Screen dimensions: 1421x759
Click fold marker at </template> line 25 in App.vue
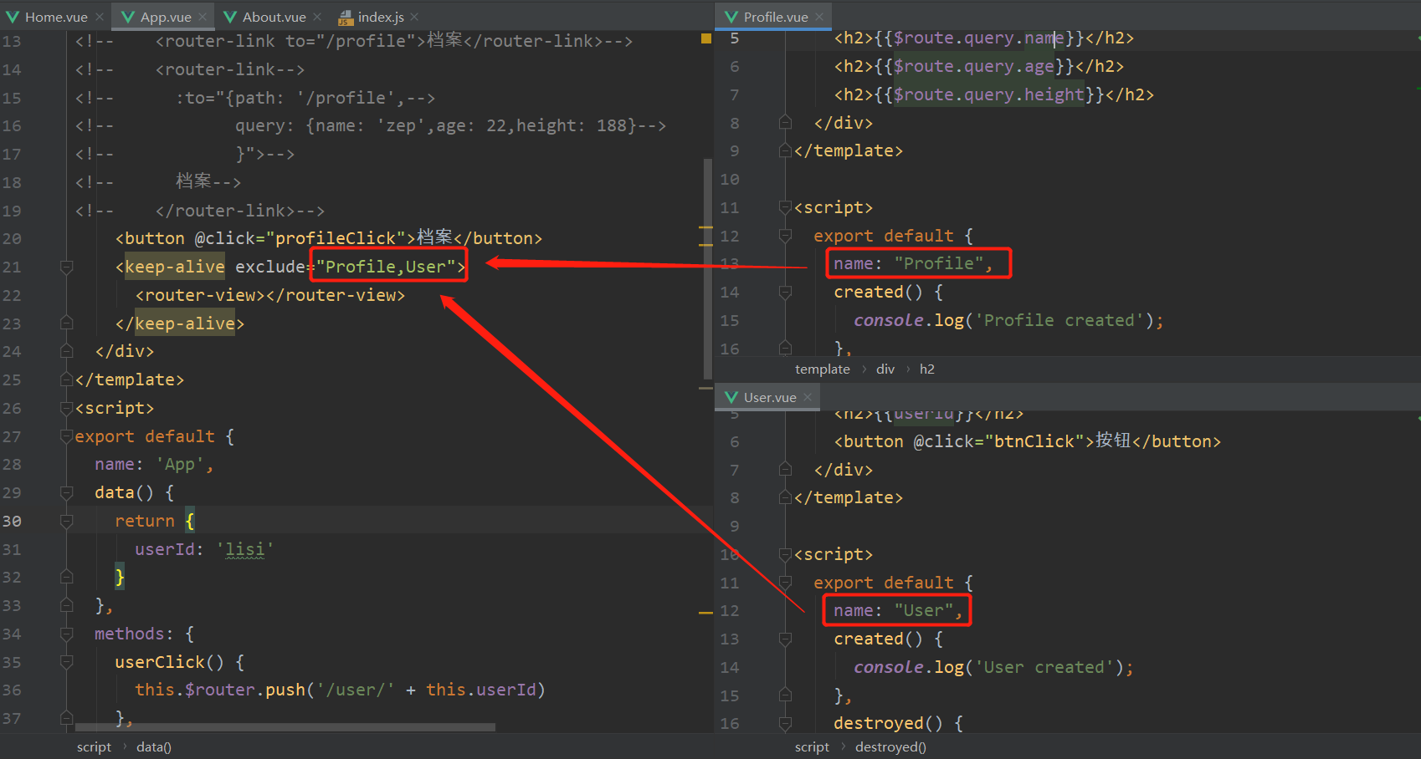67,380
